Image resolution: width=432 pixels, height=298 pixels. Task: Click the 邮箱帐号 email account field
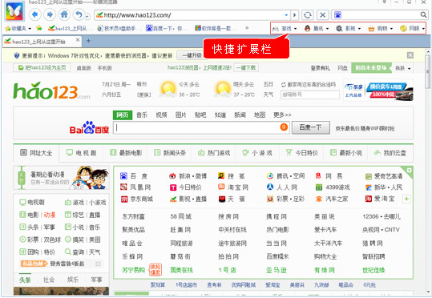(x=310, y=95)
